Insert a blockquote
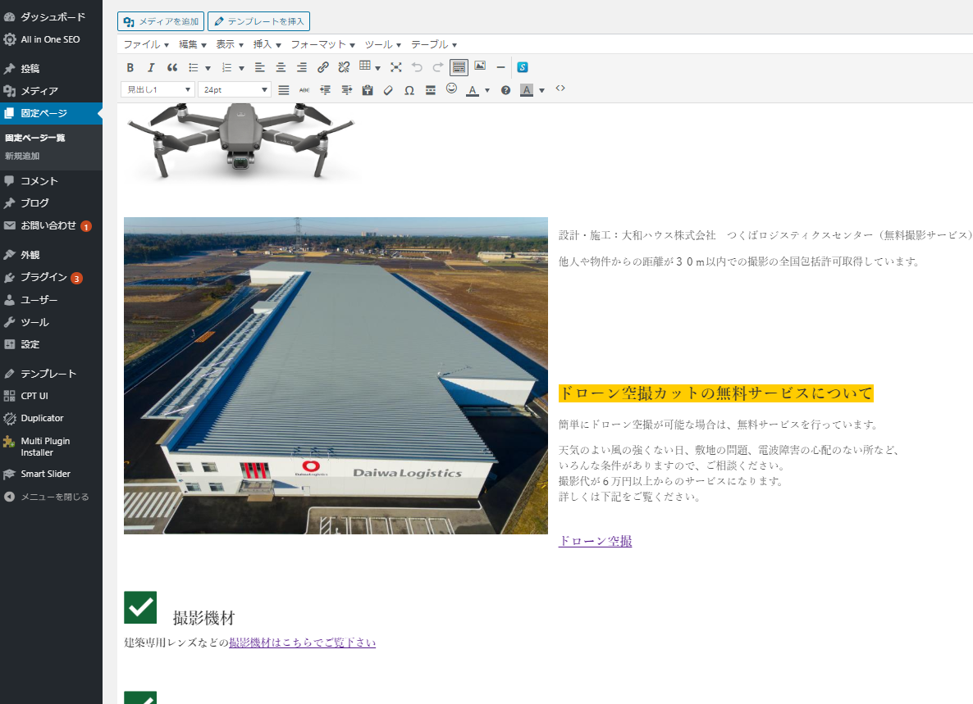 pos(172,67)
